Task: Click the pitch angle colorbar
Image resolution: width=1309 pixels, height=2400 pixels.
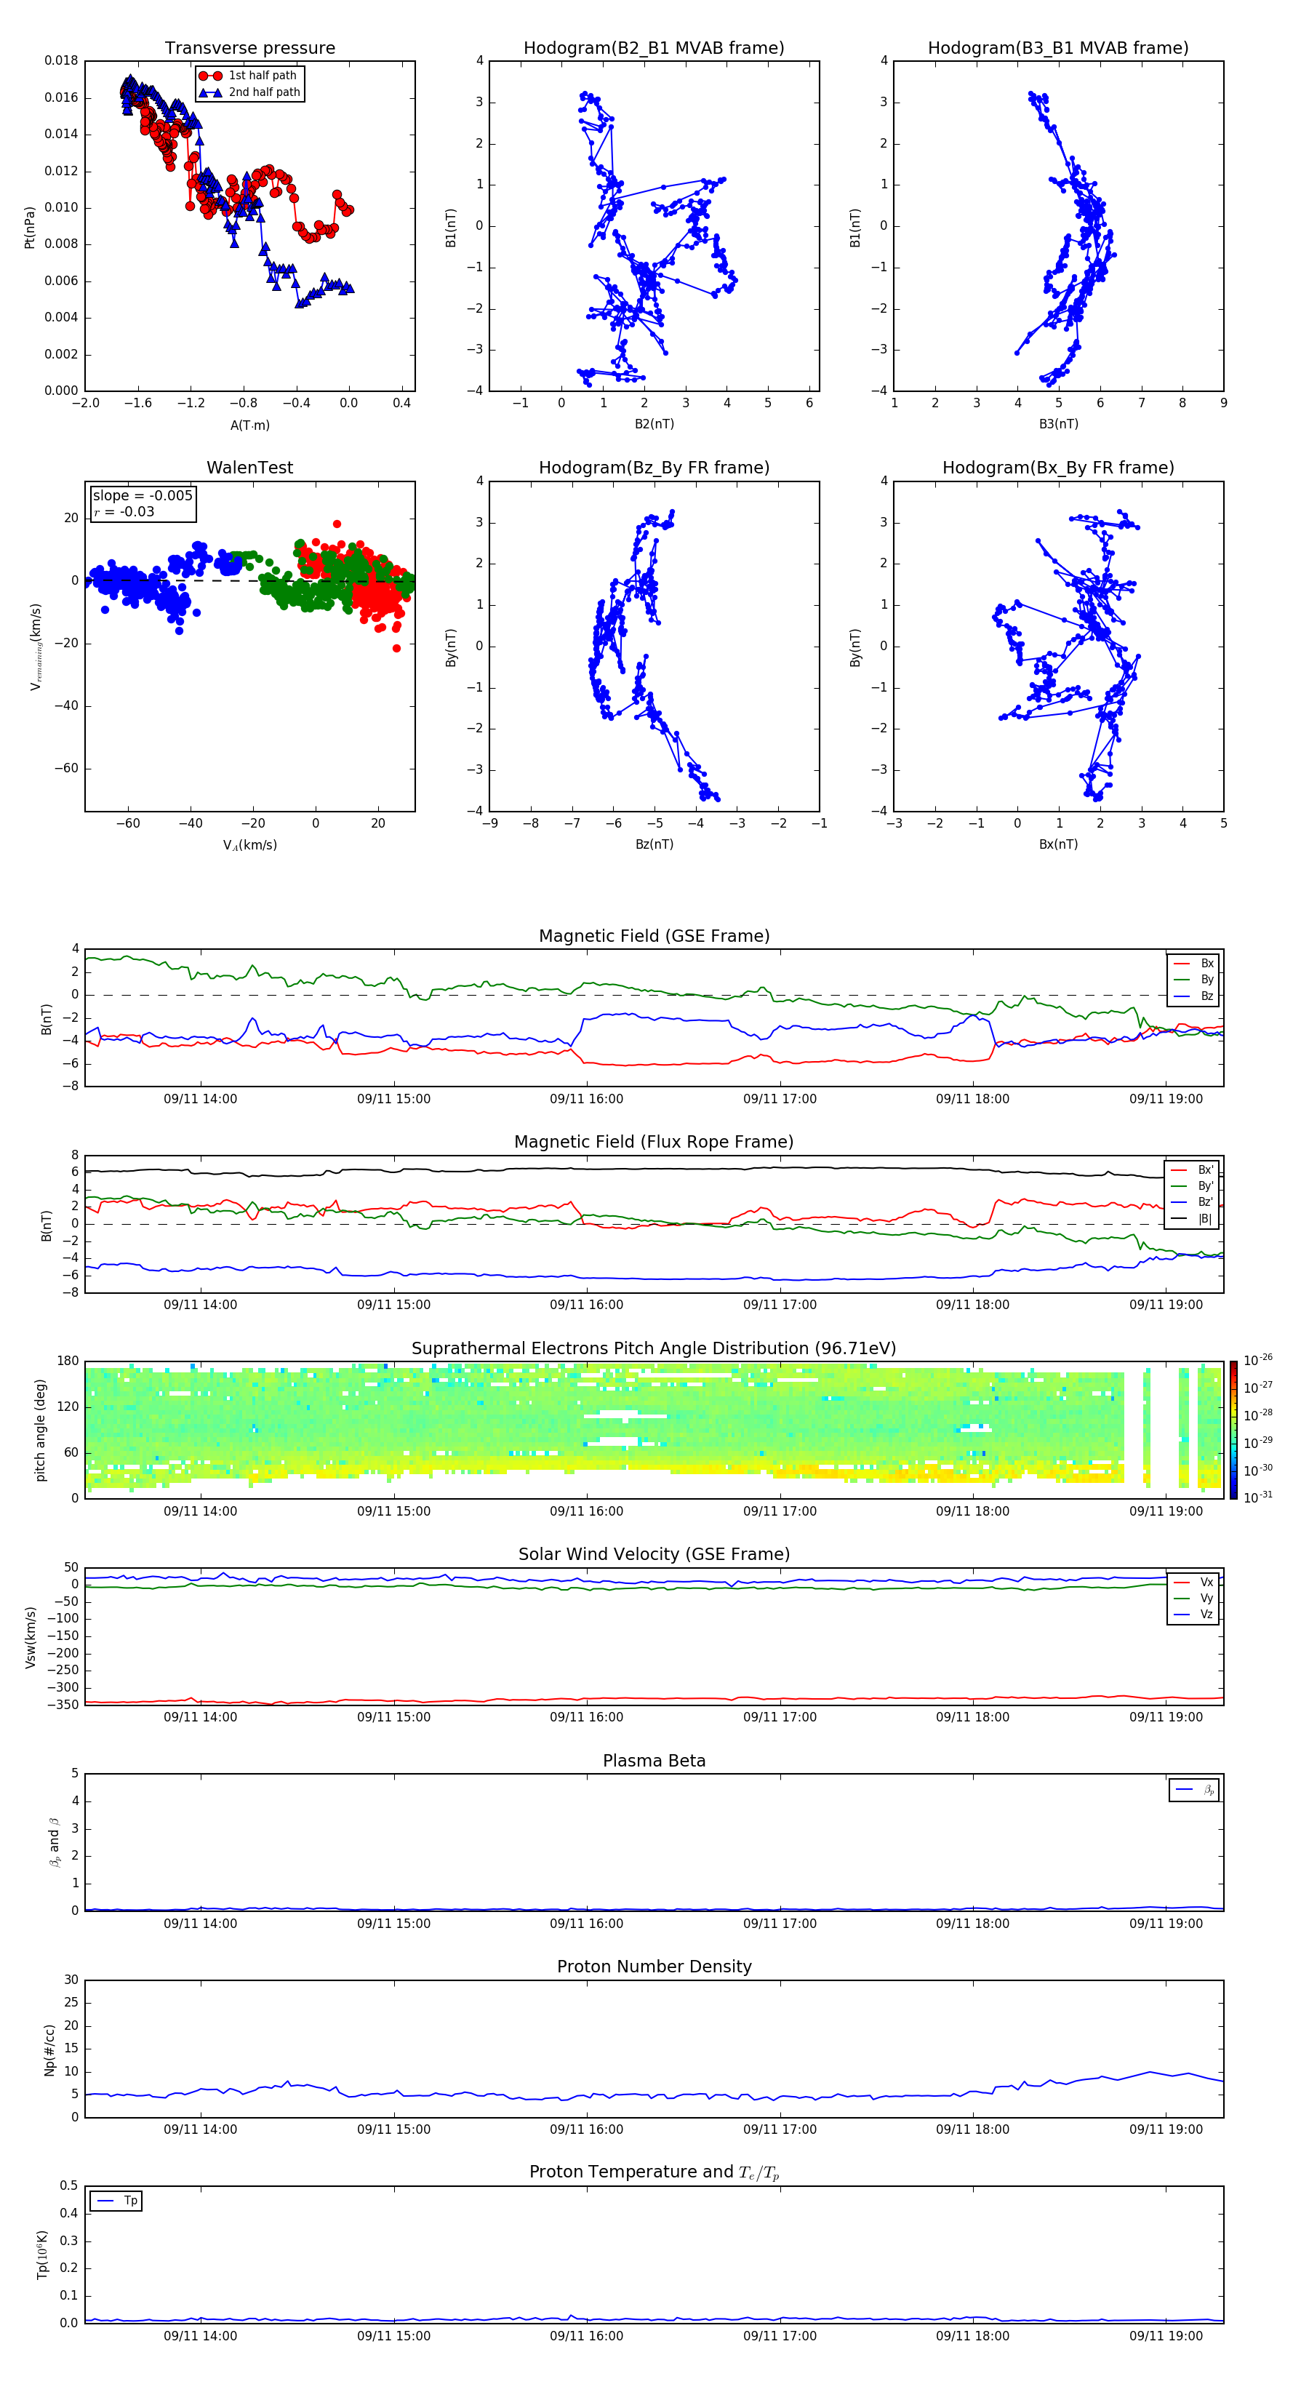Action: 1233,1430
